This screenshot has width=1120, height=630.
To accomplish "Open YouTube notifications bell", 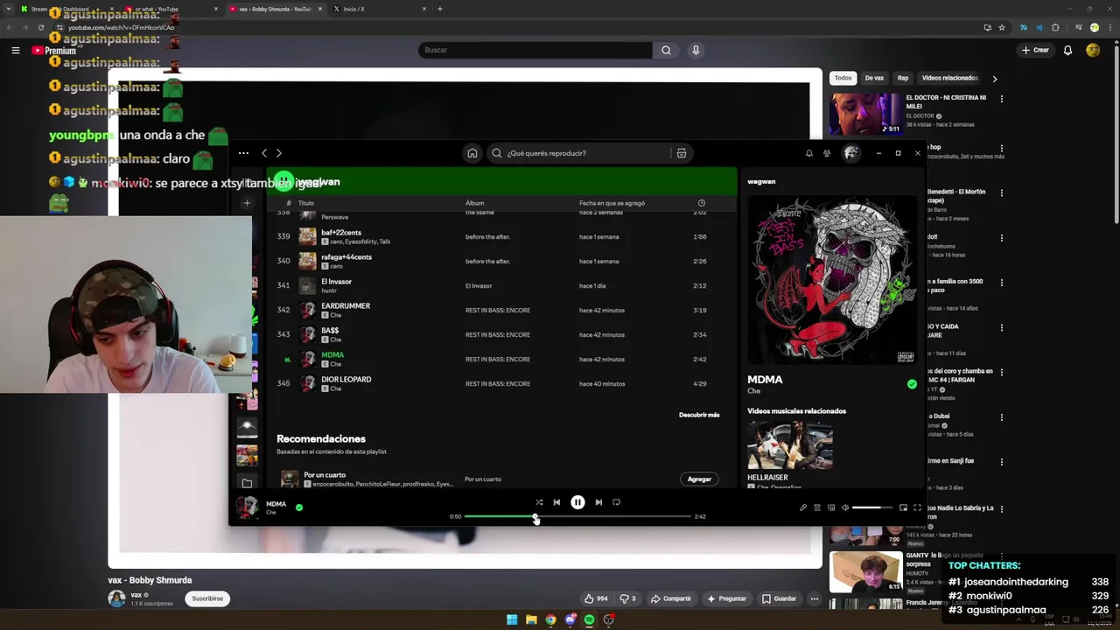I will 1067,50.
